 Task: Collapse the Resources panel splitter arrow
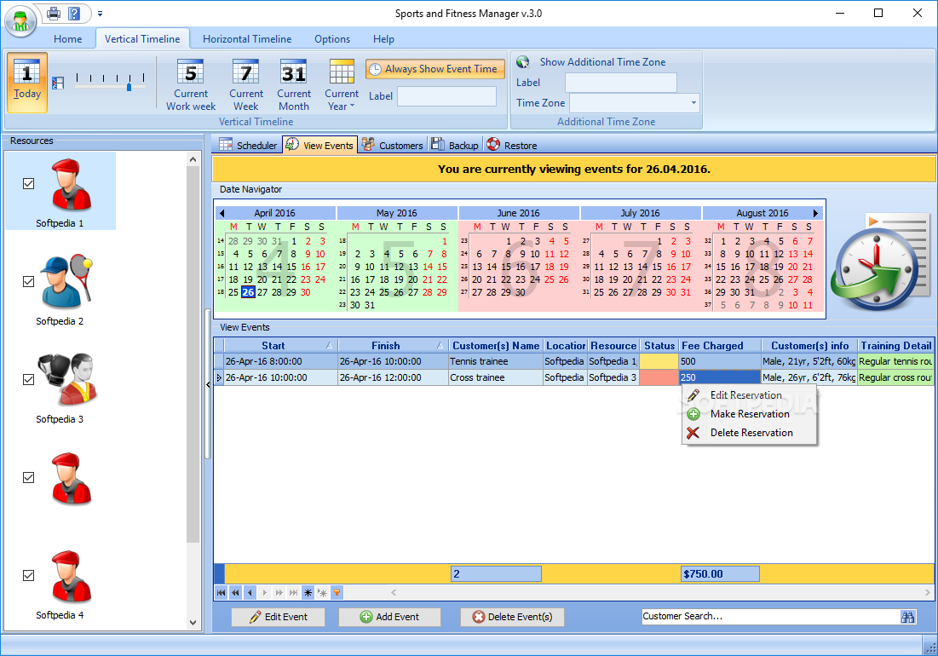(208, 384)
